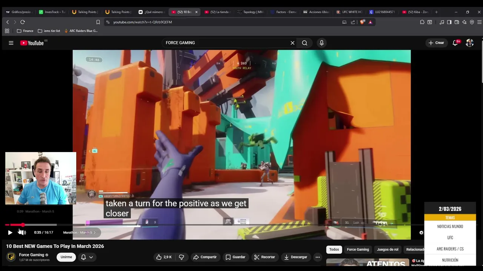Open apps grid in bookmarks bar
483x271 pixels.
7,31
